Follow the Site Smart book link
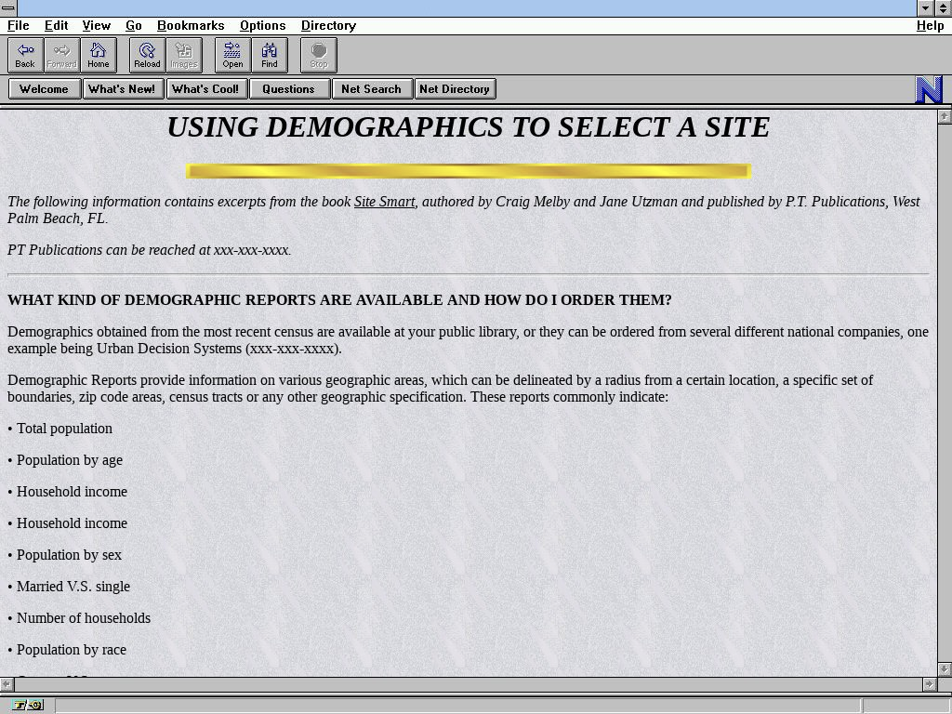 pos(384,202)
